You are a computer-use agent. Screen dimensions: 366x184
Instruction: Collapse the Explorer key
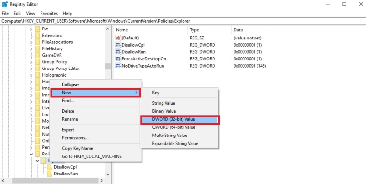click(37, 161)
